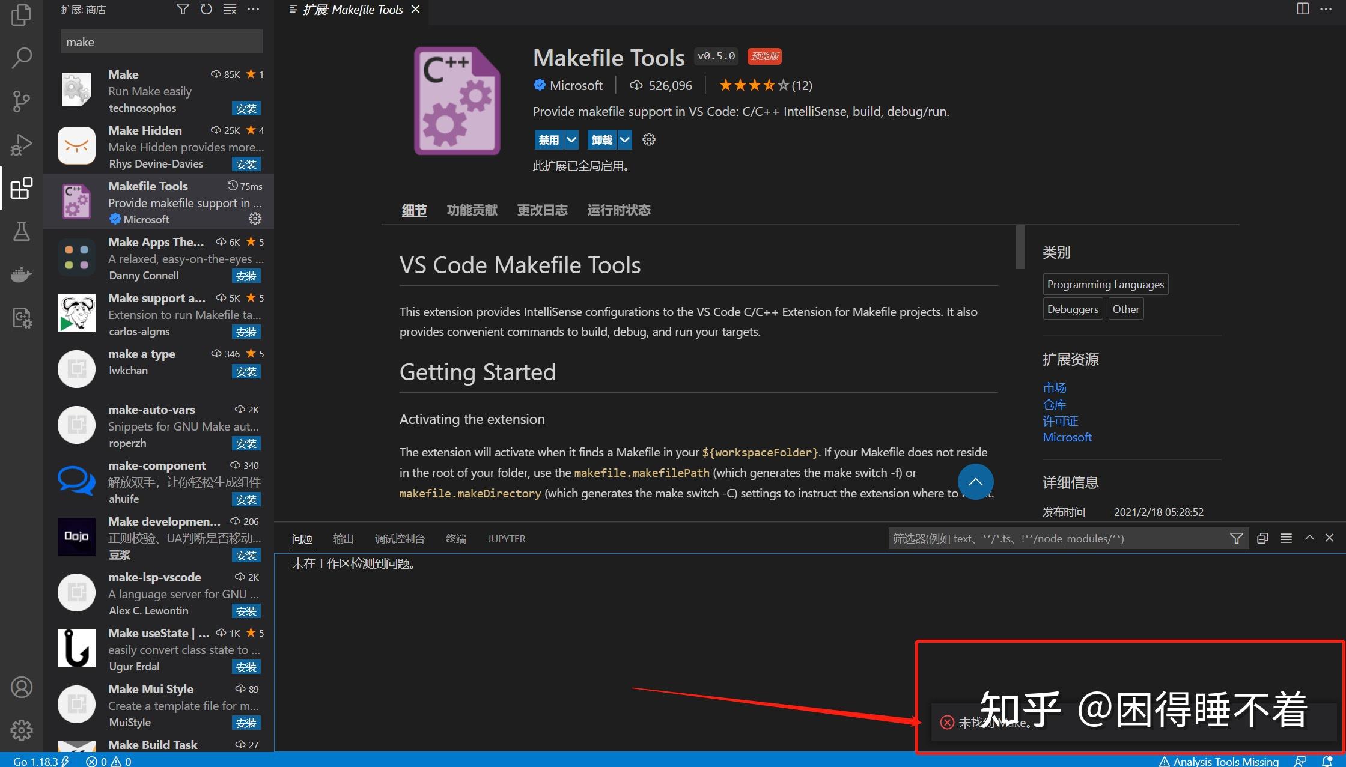Click the star rating of Makefile Tools
Screen dimensions: 1346x767
click(x=765, y=85)
